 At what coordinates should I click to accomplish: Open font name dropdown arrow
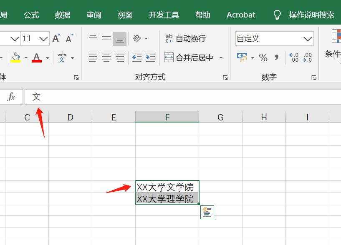click(15, 39)
